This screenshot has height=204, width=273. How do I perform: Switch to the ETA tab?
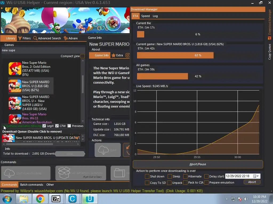click(135, 16)
